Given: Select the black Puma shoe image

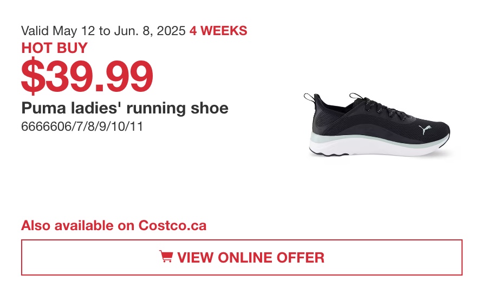Looking at the screenshot, I should click(377, 125).
